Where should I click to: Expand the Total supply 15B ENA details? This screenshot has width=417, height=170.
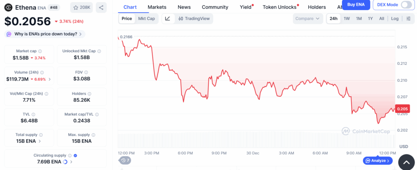coord(40,141)
